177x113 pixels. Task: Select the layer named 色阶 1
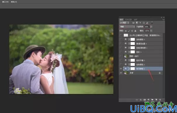[x=139, y=52]
